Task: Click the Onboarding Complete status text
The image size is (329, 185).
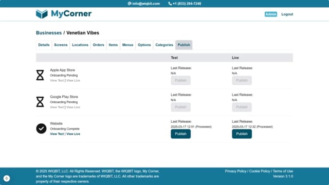Action: [x=65, y=129]
